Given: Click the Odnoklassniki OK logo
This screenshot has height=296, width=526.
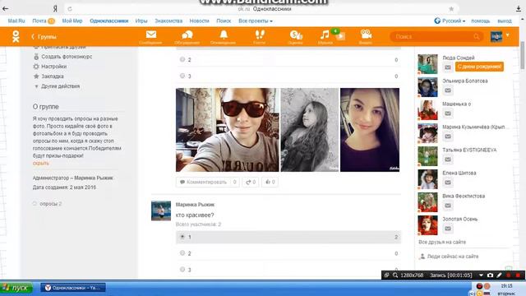Looking at the screenshot, I should point(16,36).
